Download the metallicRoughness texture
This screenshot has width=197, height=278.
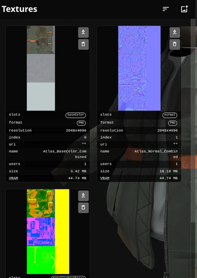[x=83, y=196]
